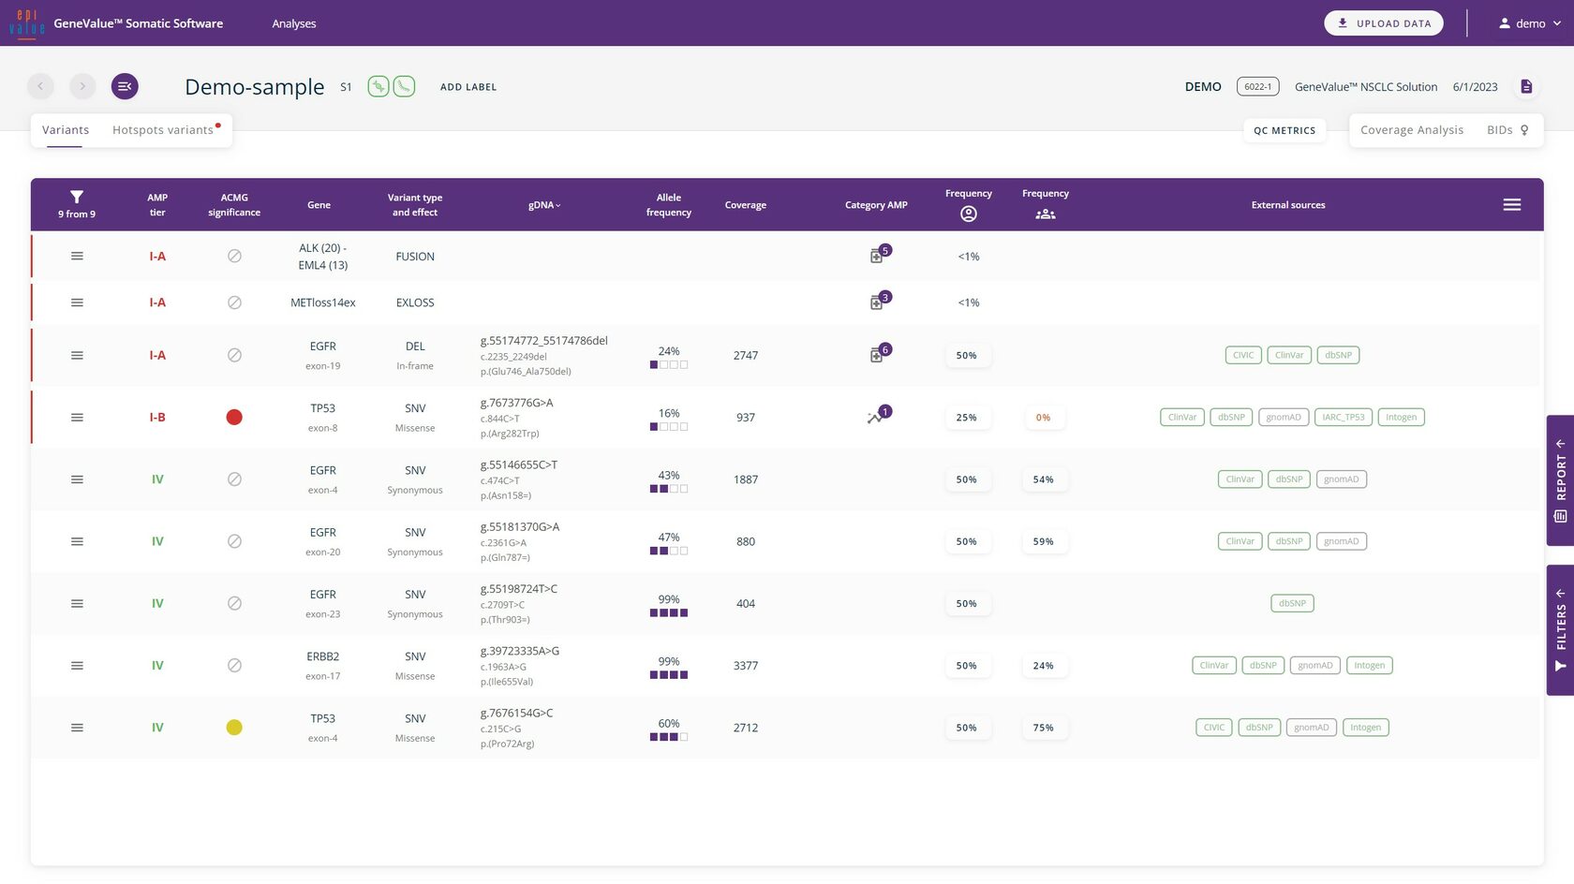Toggle ACMG status circle for METloss14ex row
1574x884 pixels.
(x=234, y=302)
